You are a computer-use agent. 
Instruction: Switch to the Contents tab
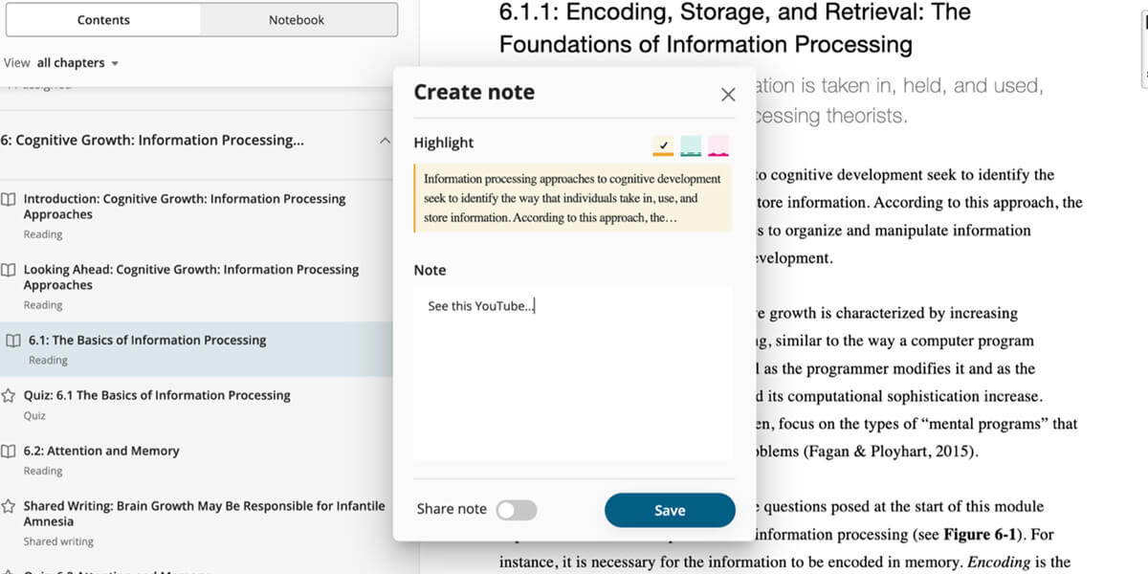point(103,20)
